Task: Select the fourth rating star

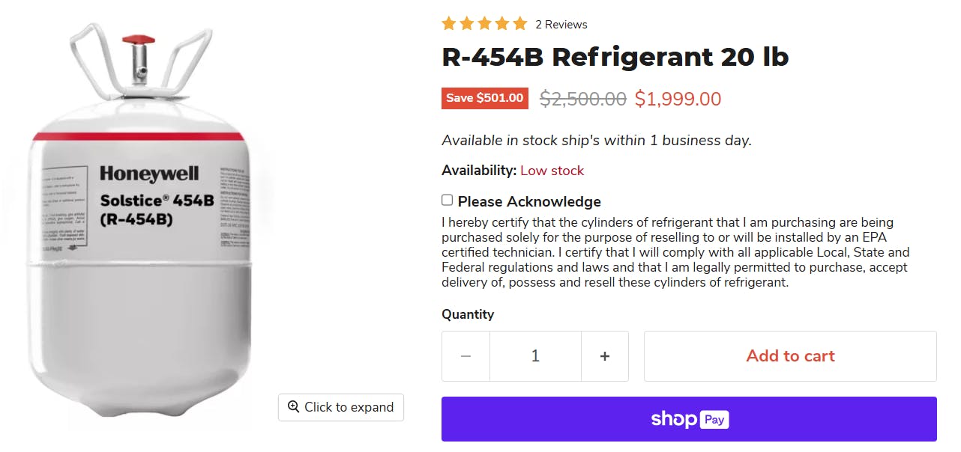Action: click(503, 23)
